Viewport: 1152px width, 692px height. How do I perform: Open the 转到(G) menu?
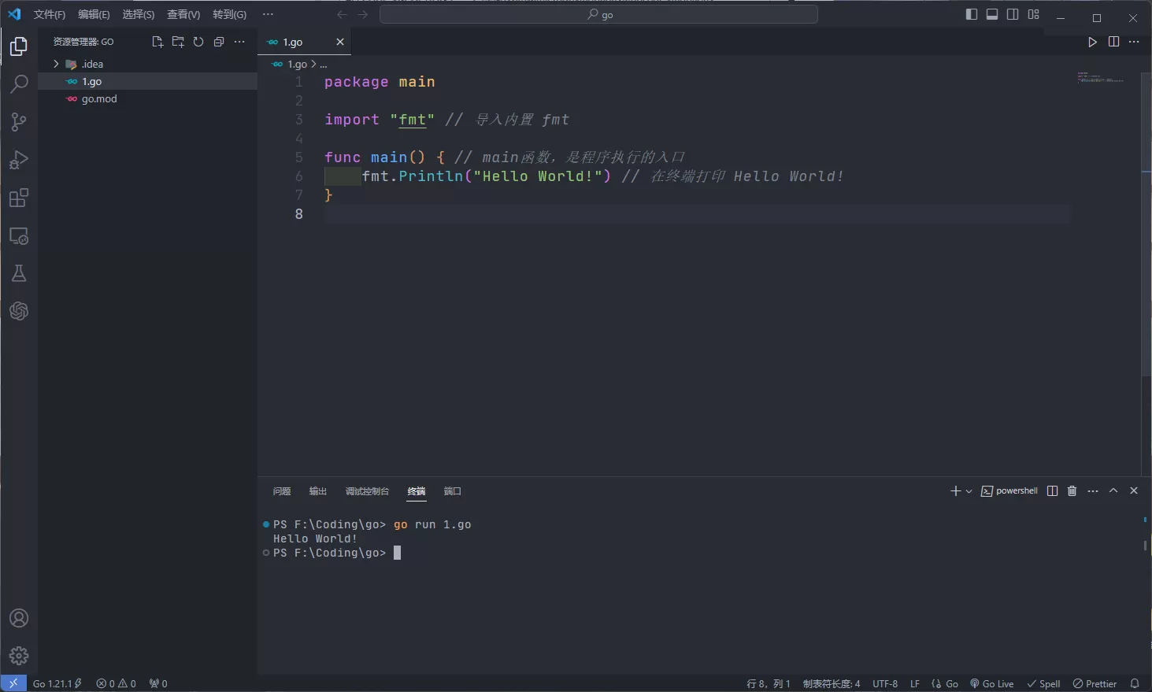click(x=229, y=14)
